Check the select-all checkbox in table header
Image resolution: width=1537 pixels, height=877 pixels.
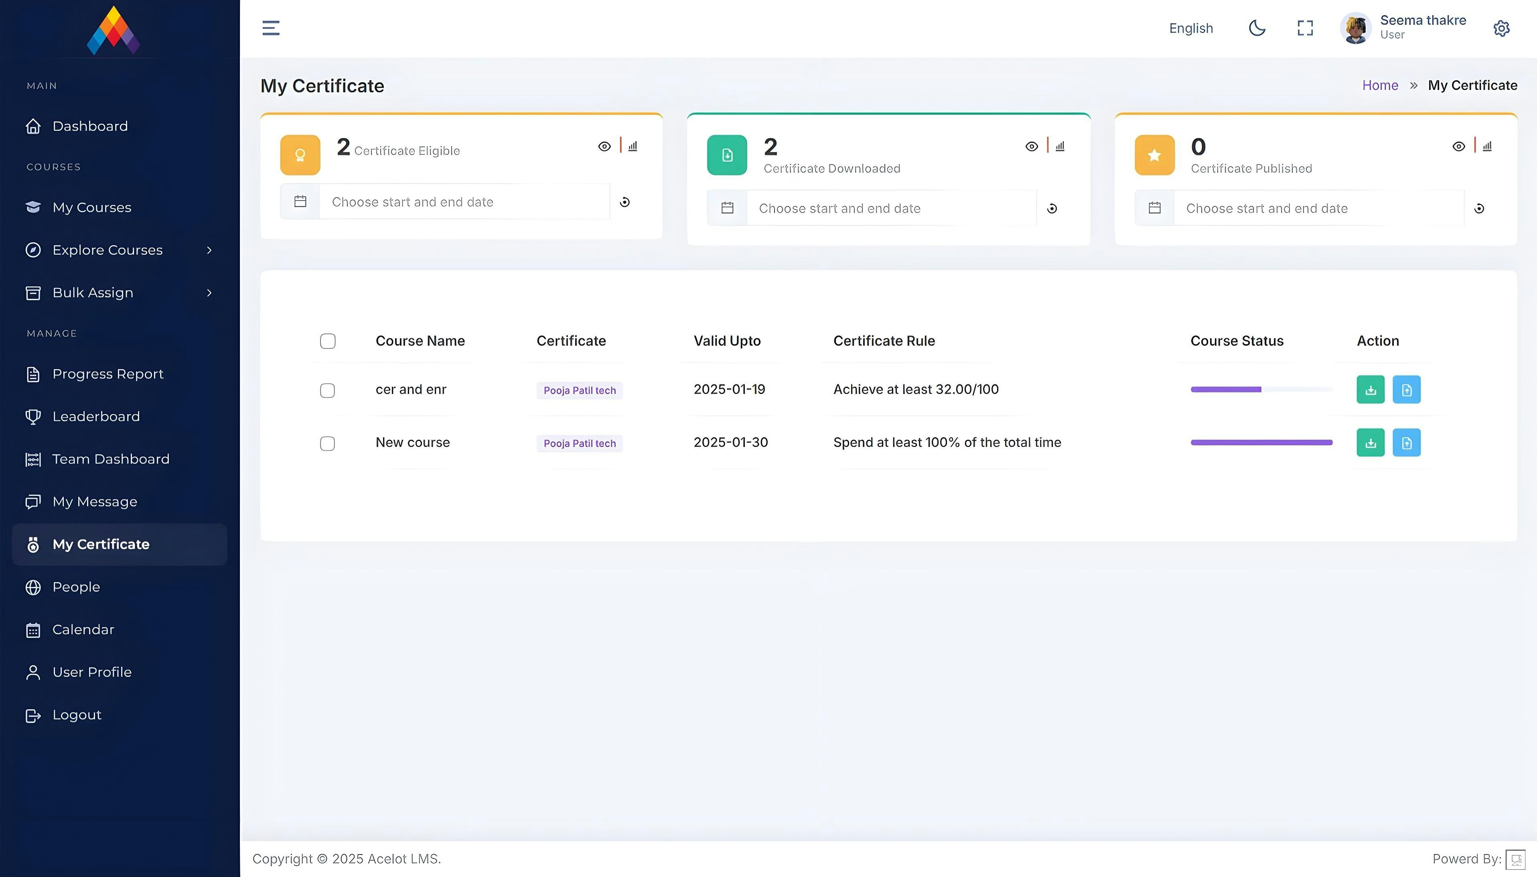coord(328,341)
